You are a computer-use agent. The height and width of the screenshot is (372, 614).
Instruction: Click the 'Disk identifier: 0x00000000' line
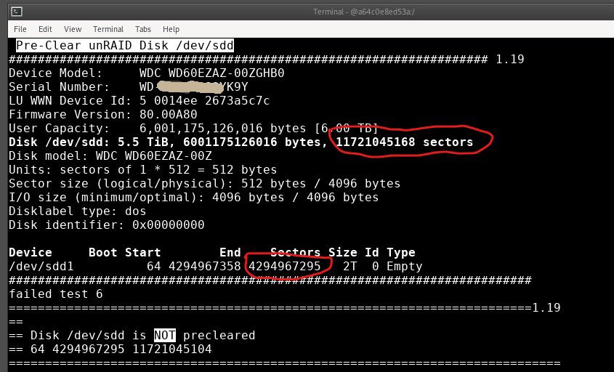(x=107, y=225)
